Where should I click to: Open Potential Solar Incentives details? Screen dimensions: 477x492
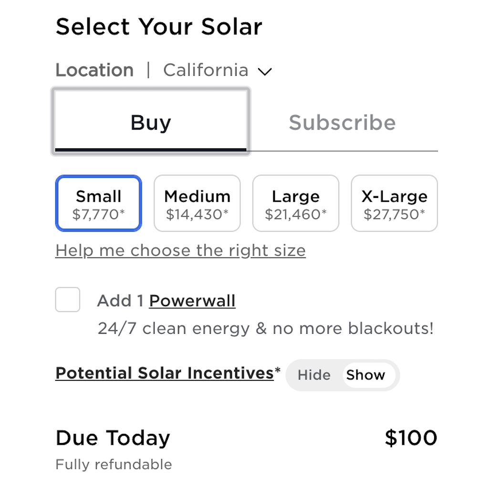tap(165, 373)
